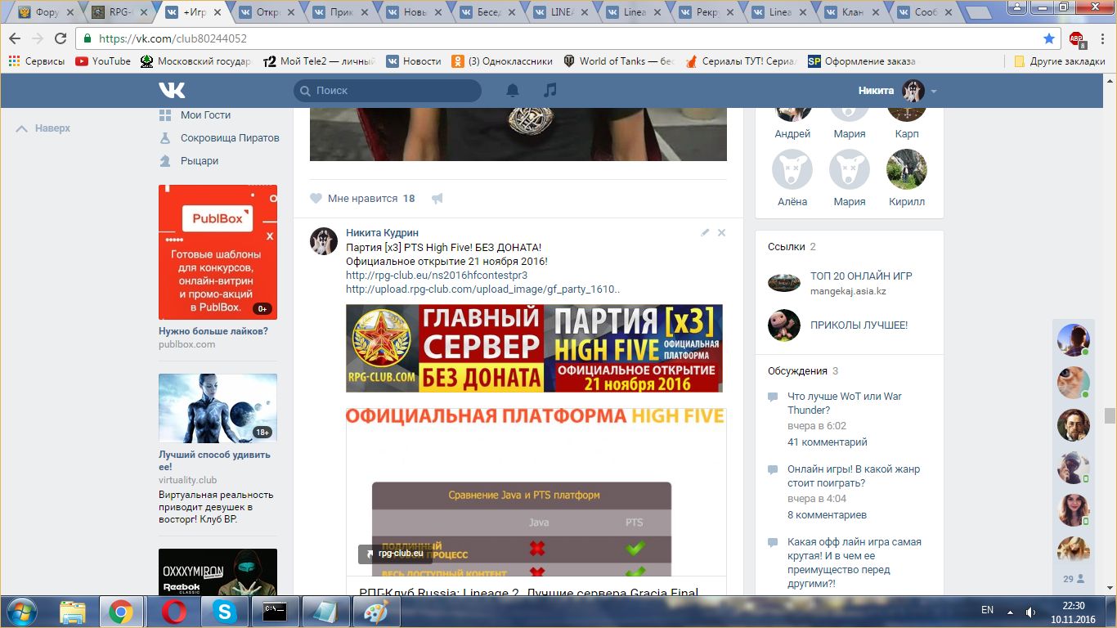
Task: Click the share megaphone icon under the post
Action: tap(437, 199)
